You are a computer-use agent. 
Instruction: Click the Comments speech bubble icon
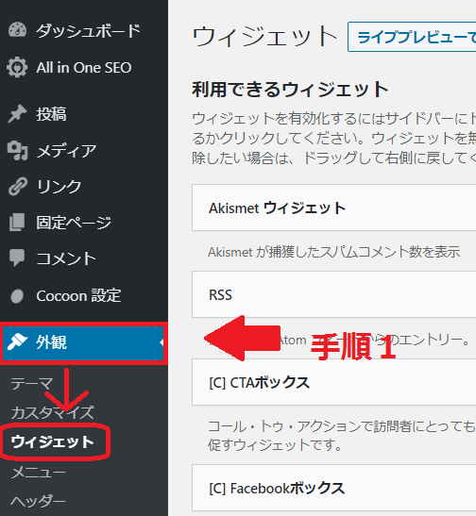point(17,258)
